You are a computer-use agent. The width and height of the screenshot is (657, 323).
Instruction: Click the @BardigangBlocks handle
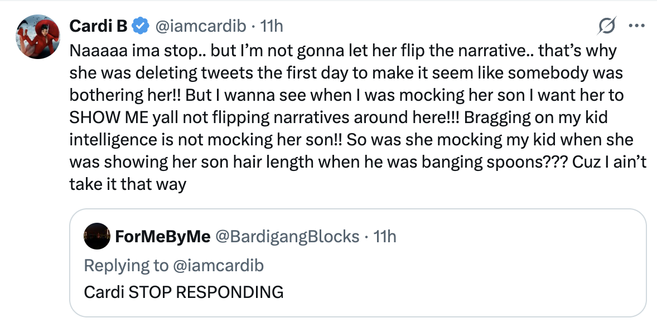coord(287,237)
